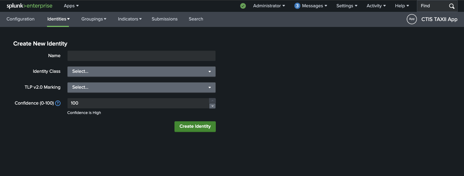
Task: Go to the Submissions tab
Action: tap(164, 19)
